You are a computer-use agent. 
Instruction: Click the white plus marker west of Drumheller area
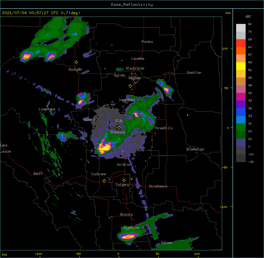[187, 115]
